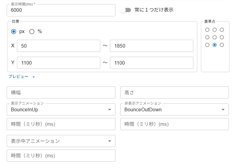The image size is (237, 168).
Task: Expand the プレビュー section
Action: pyautogui.click(x=22, y=77)
